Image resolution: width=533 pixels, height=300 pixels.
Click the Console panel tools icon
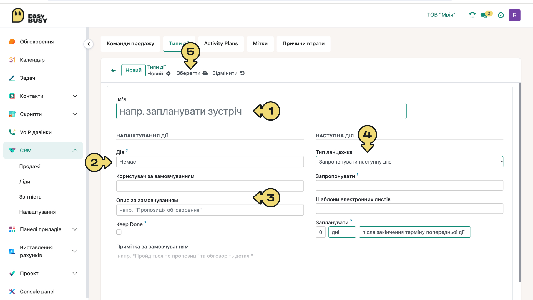(x=12, y=292)
